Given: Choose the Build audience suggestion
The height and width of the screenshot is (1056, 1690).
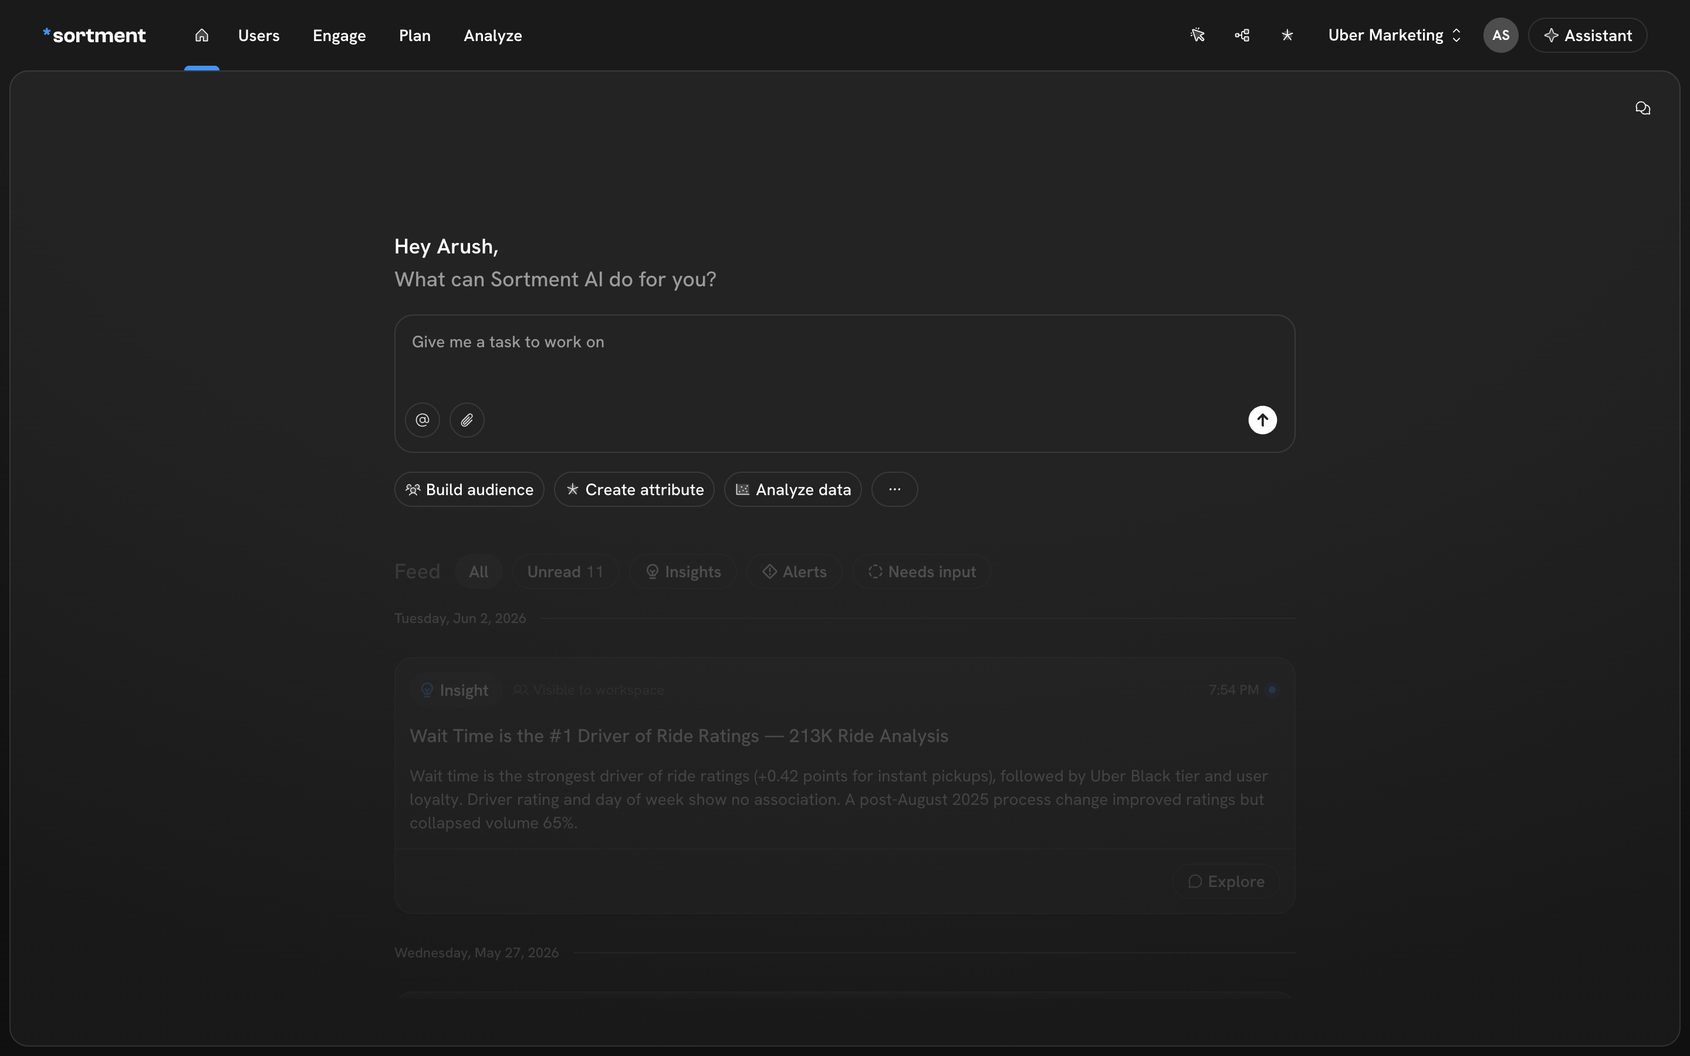Looking at the screenshot, I should 469,489.
